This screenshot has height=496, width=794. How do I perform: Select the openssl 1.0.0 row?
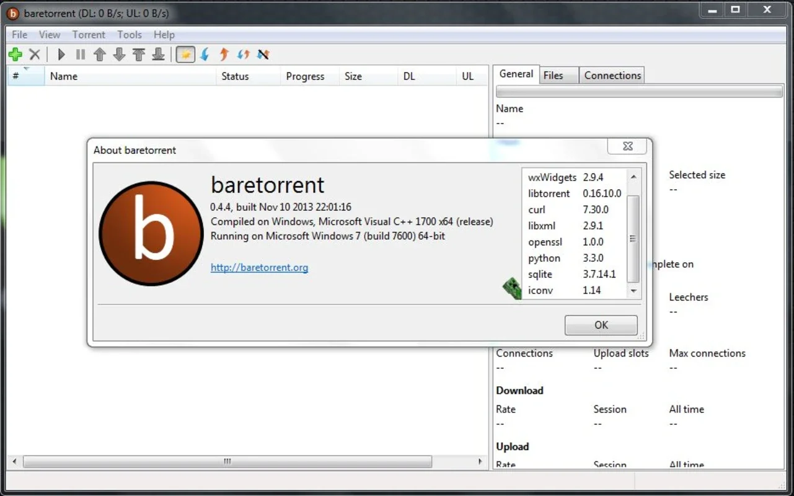tap(575, 242)
